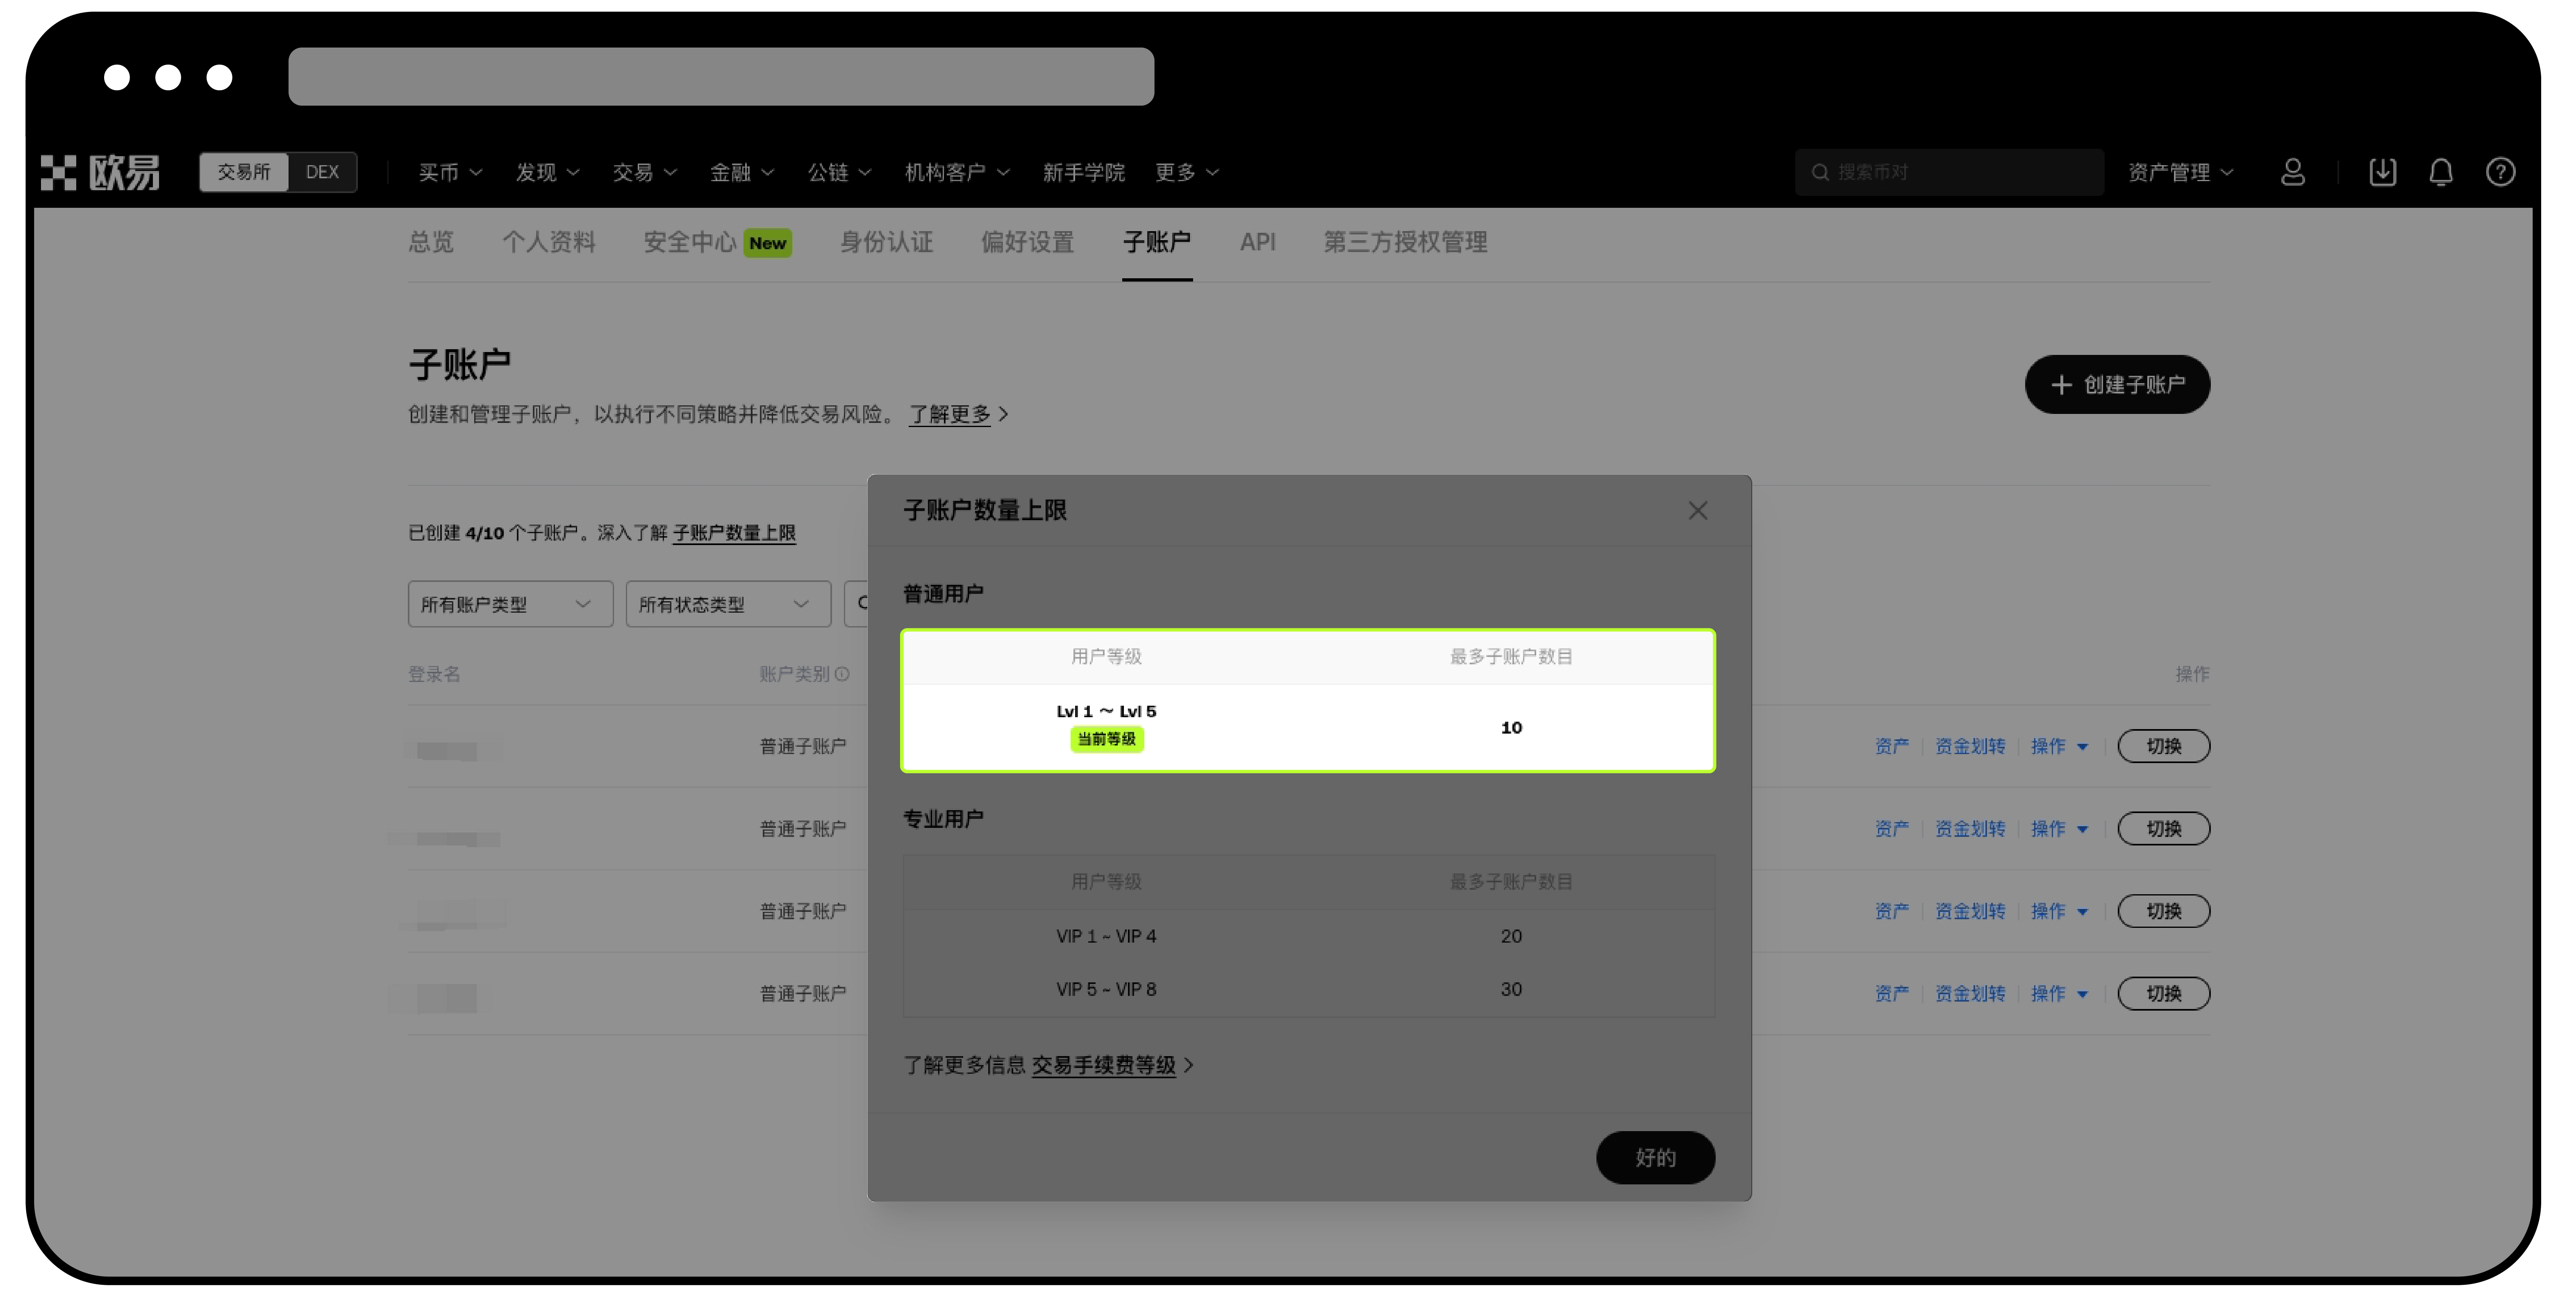This screenshot has height=1293, width=2567.
Task: Click the search magnifier icon in header
Action: coord(1820,173)
